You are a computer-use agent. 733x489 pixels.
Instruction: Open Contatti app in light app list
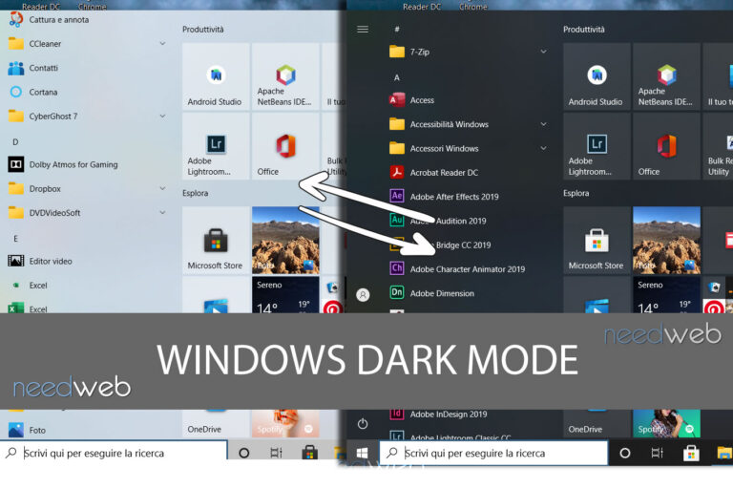click(x=32, y=68)
